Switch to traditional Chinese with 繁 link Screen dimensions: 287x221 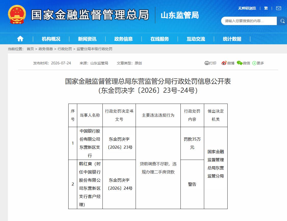coord(266,8)
